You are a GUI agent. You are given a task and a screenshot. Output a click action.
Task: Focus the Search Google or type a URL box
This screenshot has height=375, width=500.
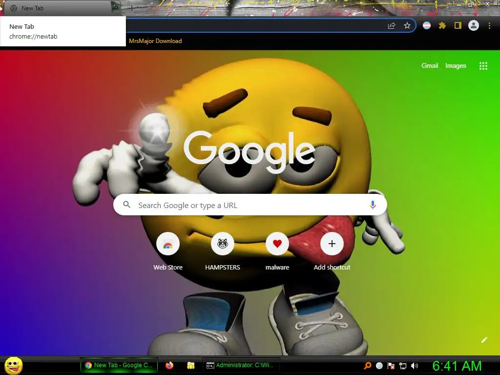tap(250, 205)
